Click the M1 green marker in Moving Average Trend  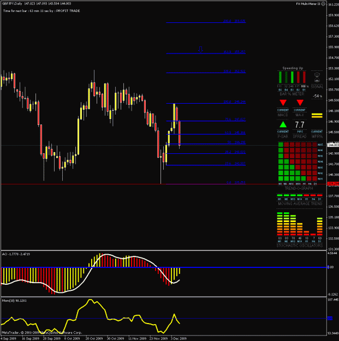click(x=279, y=195)
